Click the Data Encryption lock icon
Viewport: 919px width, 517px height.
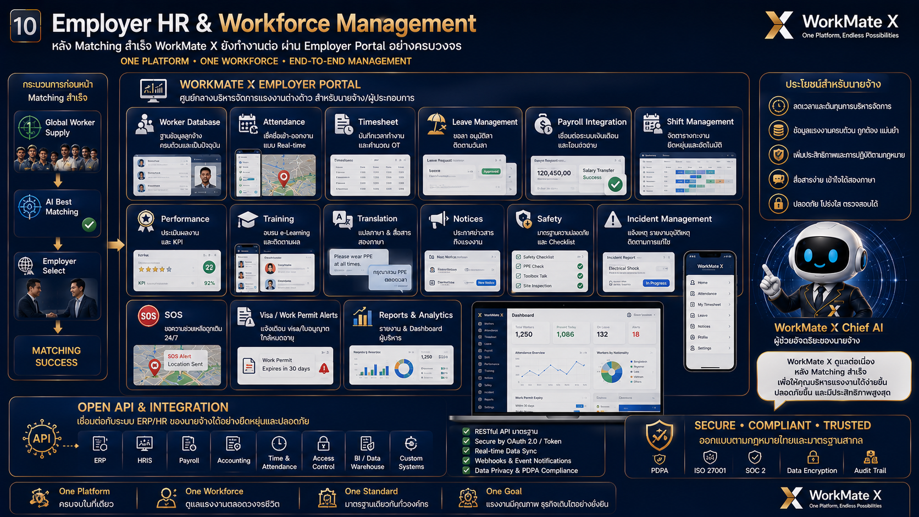(x=812, y=457)
